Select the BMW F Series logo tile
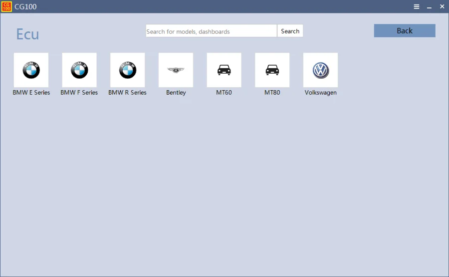This screenshot has width=449, height=277. (x=79, y=70)
